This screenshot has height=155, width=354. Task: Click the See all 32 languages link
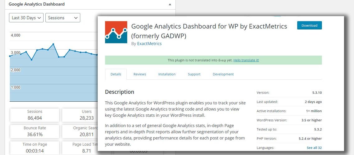[314, 148]
